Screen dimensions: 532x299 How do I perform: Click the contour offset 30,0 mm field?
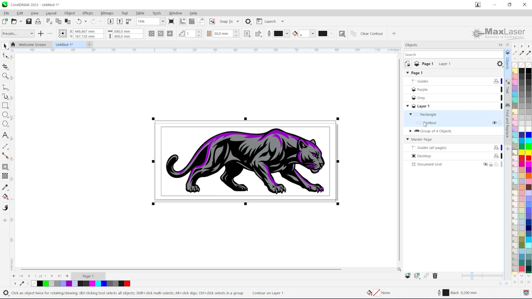(x=223, y=33)
